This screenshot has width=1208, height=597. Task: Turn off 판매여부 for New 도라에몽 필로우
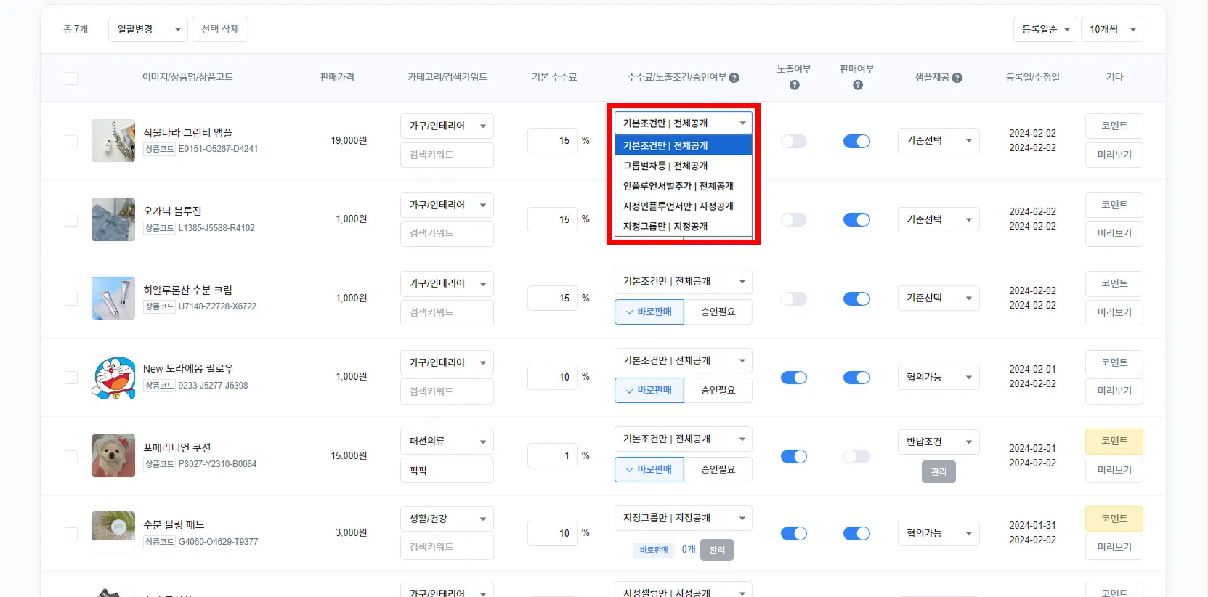tap(857, 378)
